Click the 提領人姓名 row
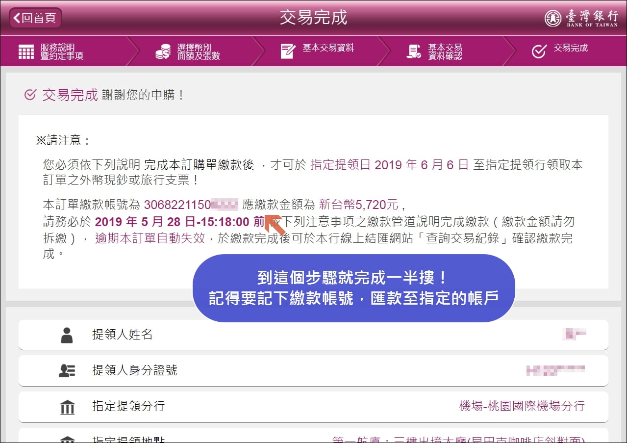This screenshot has height=443, width=627. point(313,335)
